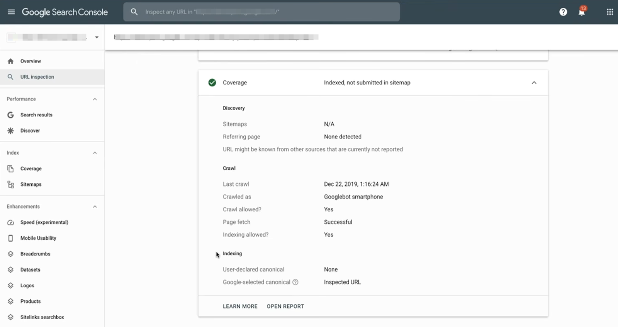Click 'Indexed, not submitted in sitemap' status
The height and width of the screenshot is (327, 618).
tap(367, 83)
